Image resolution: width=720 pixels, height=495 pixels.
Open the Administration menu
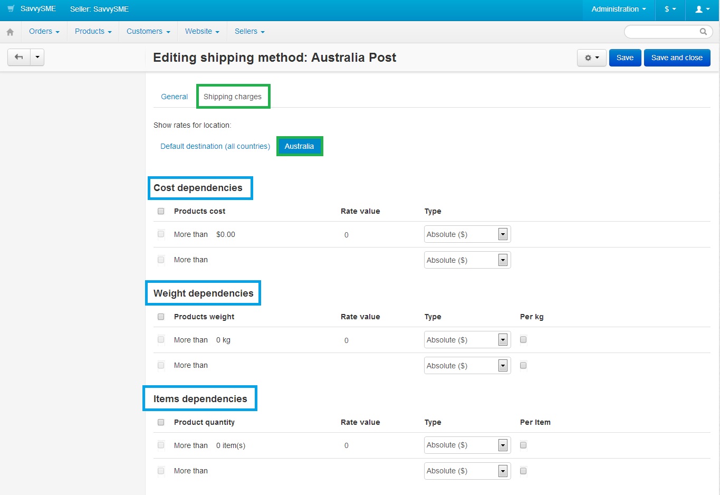(x=618, y=9)
